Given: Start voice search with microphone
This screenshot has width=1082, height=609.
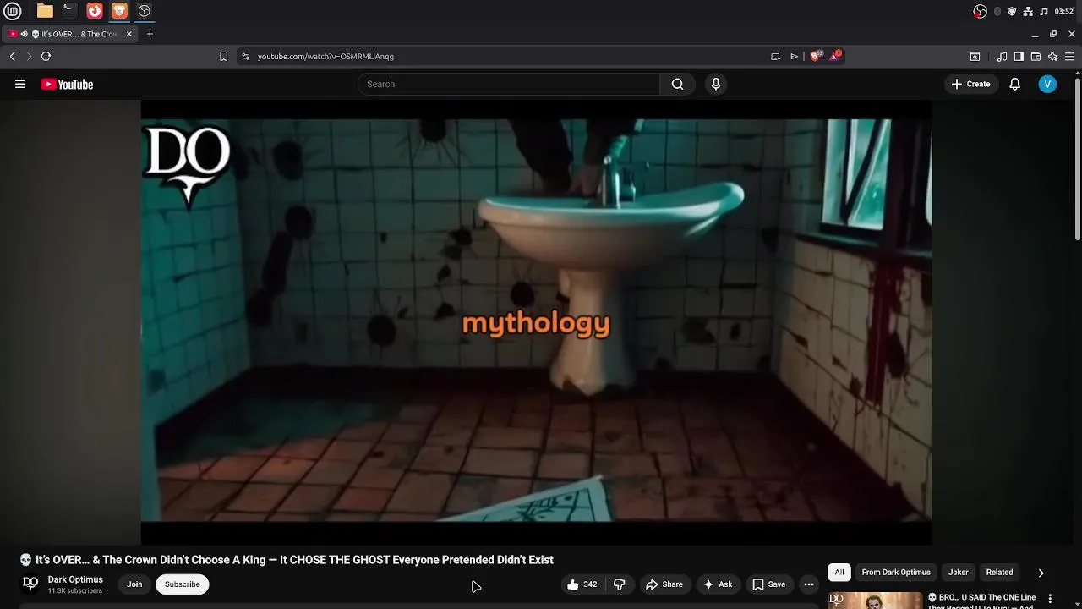Looking at the screenshot, I should click(x=716, y=84).
